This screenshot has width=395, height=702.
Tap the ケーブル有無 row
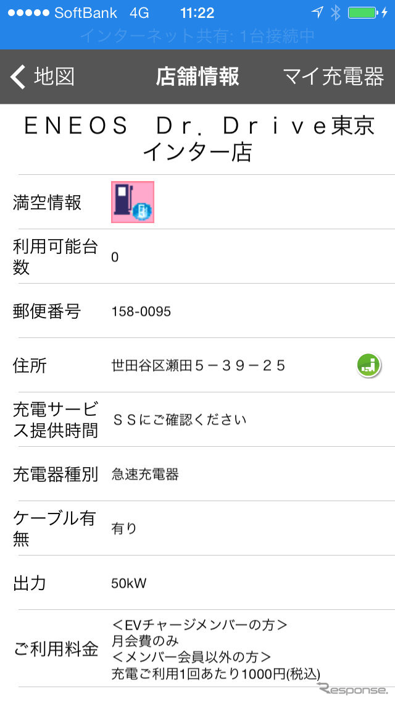click(197, 528)
